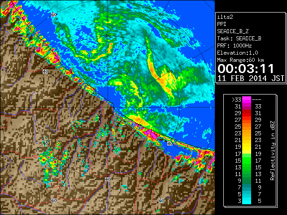This screenshot has height=215, width=287.
Task: Pick the orange legend color band
Action: tap(247, 130)
